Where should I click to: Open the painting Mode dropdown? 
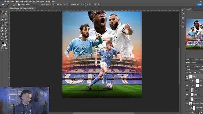tap(32, 4)
